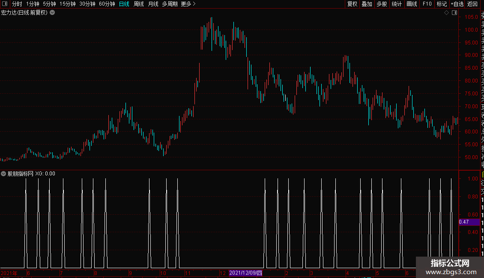Open the 画线 drawing tools
Screen dimensions: 484x278
click(412, 4)
